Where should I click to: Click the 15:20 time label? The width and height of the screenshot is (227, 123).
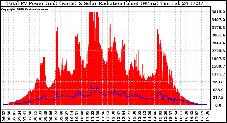165,116
